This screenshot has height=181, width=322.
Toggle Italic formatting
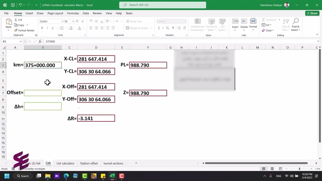click(47, 28)
